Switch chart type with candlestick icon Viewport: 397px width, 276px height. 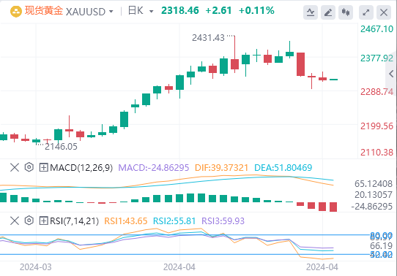click(x=346, y=12)
